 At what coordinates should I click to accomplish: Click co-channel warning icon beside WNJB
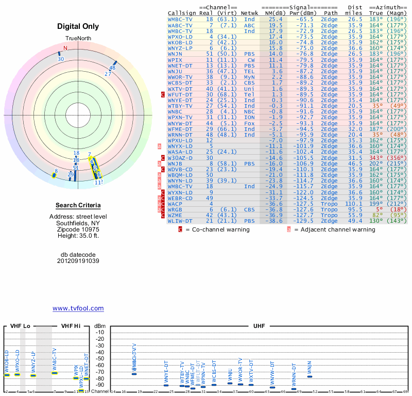pyautogui.click(x=163, y=163)
